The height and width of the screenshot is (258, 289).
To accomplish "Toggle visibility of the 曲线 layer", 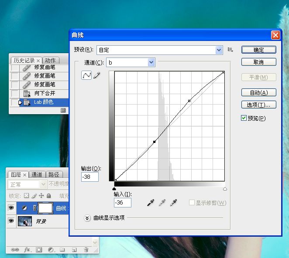I will 11,208.
